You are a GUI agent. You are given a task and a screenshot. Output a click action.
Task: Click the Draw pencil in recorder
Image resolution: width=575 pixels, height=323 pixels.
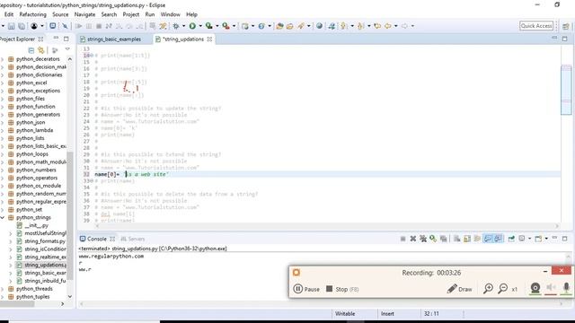459,289
